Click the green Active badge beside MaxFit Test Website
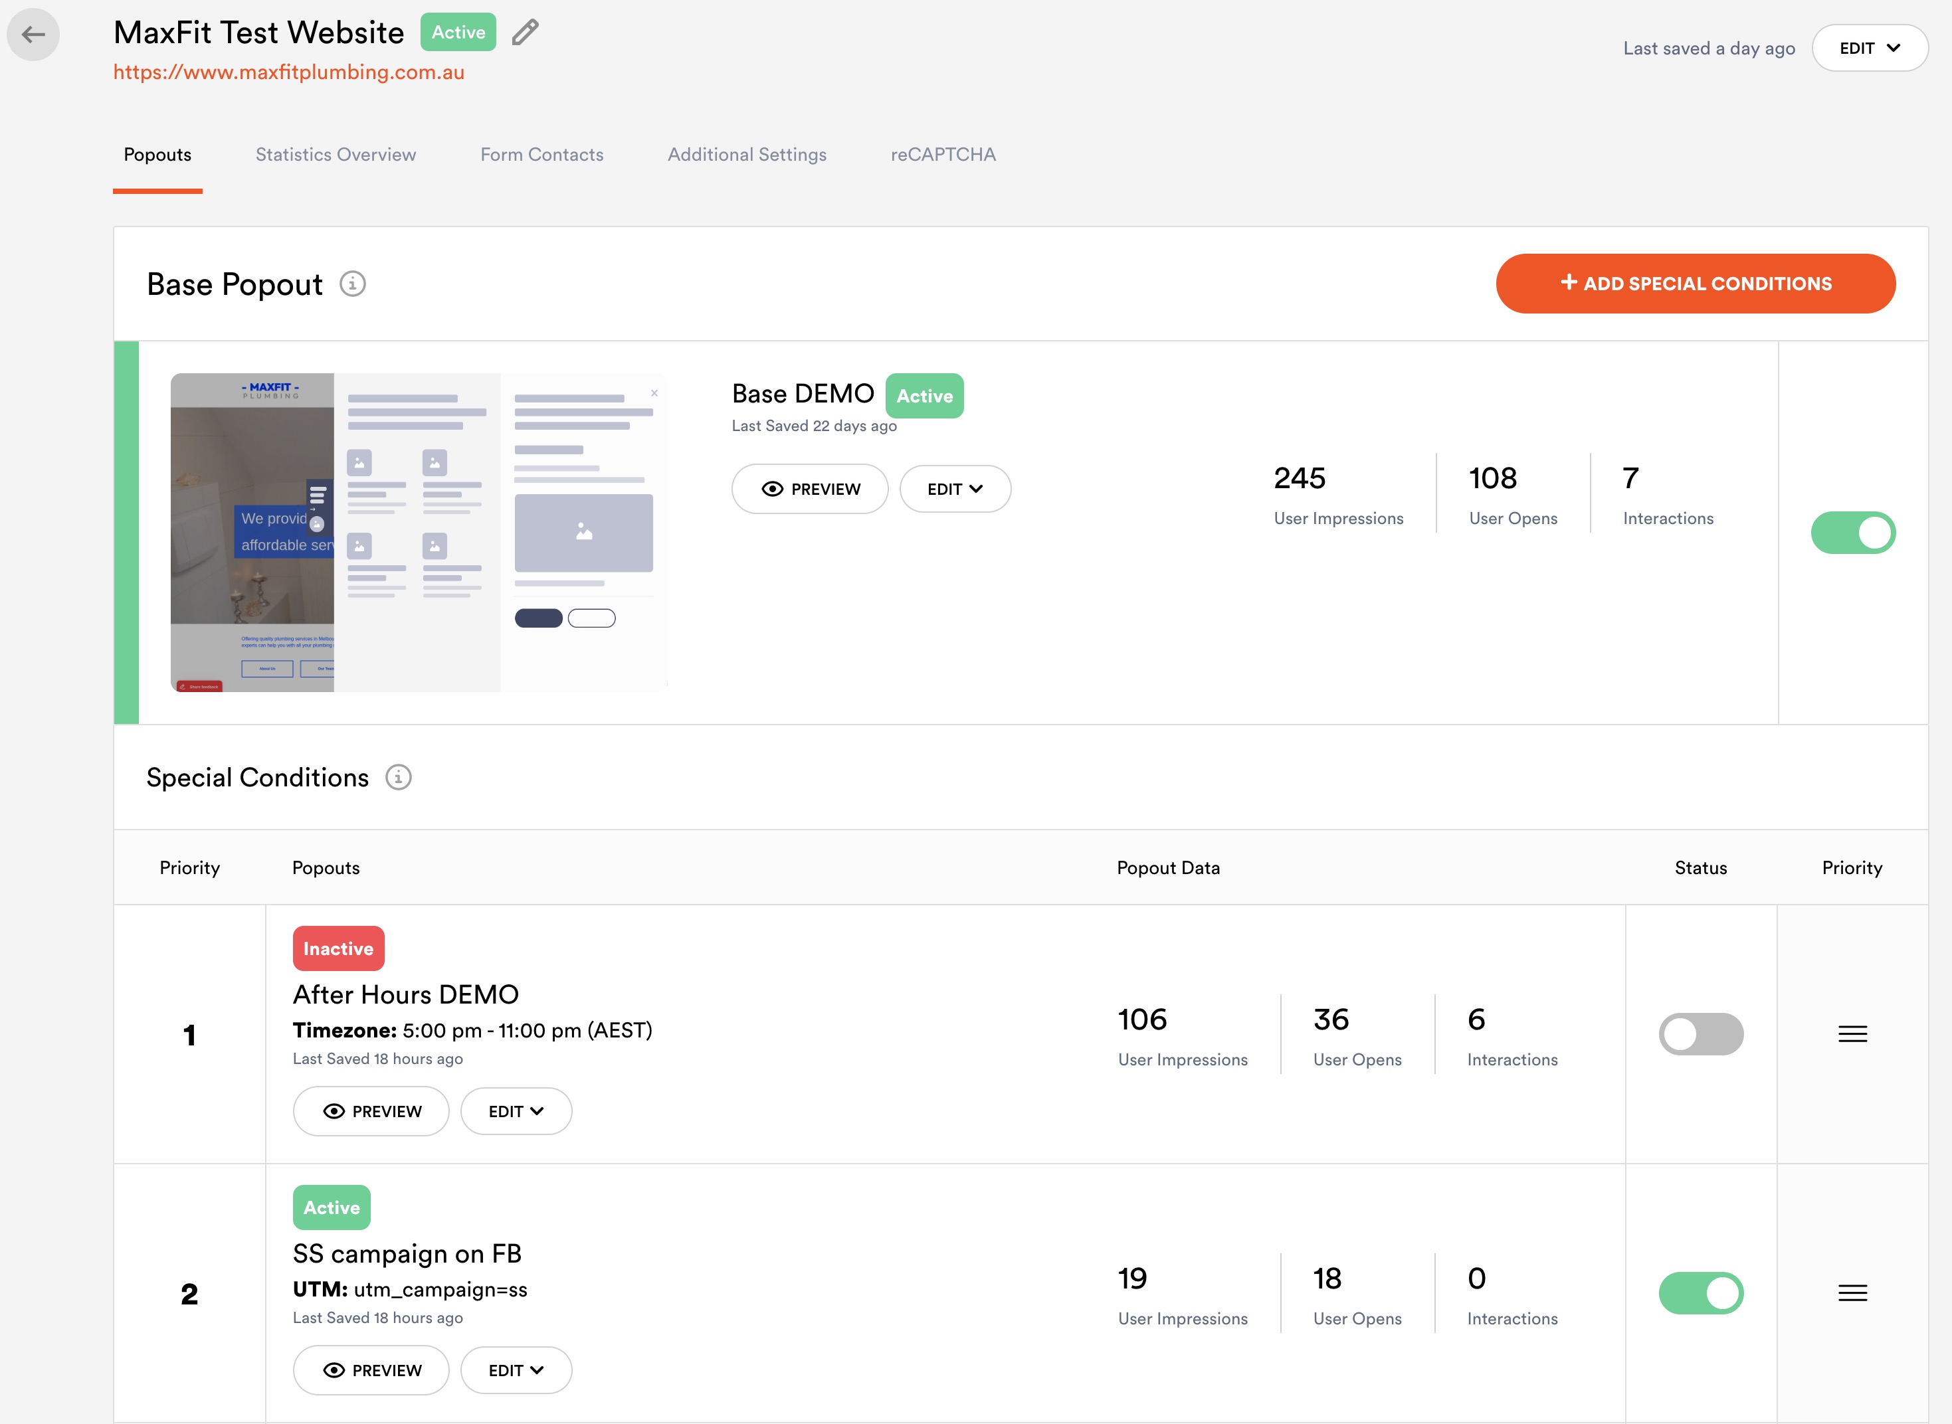The width and height of the screenshot is (1952, 1424). 458,32
